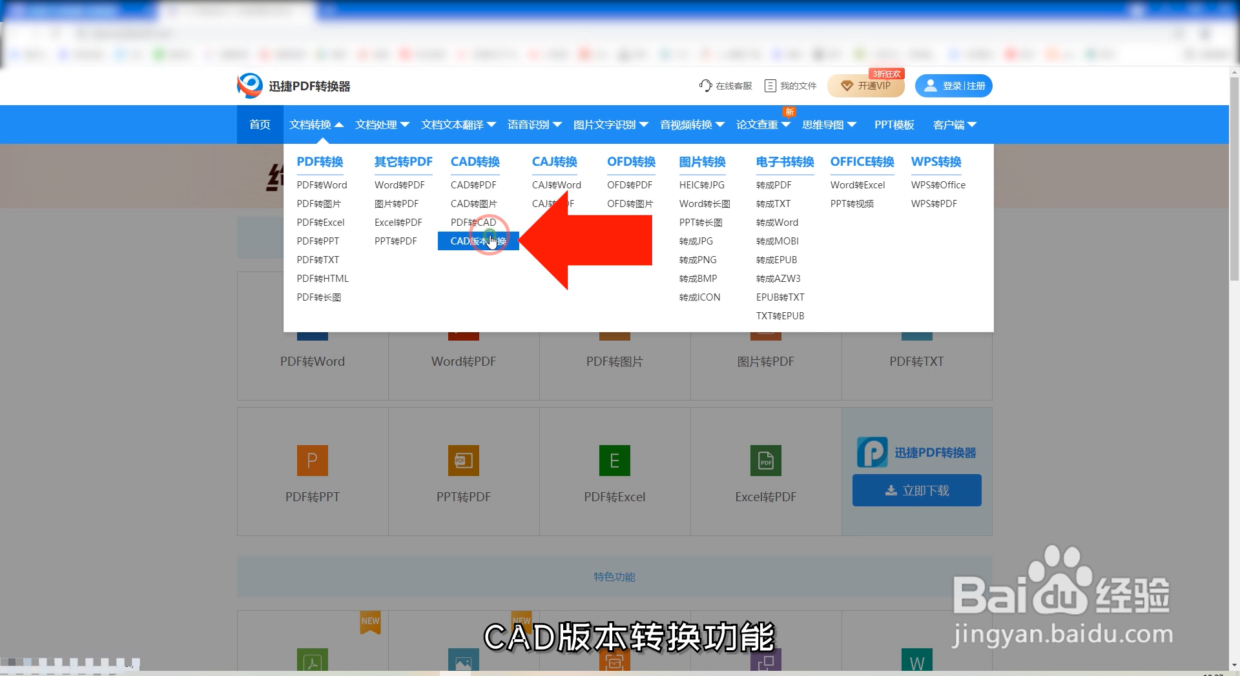1240x676 pixels.
Task: Choose 转成PNG under 图片转换
Action: pos(698,260)
